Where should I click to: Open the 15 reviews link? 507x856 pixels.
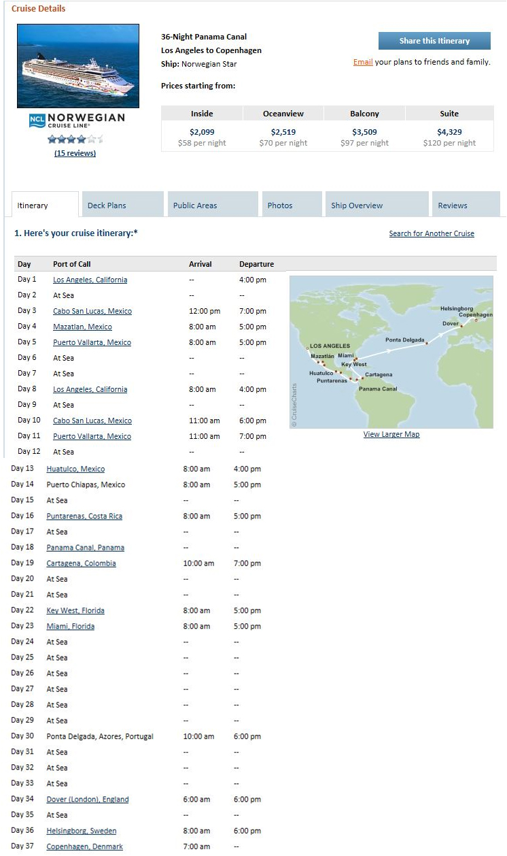click(x=75, y=153)
